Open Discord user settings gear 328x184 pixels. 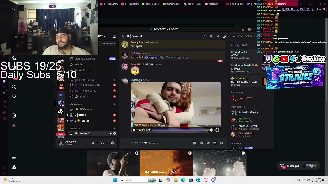[x=112, y=143]
